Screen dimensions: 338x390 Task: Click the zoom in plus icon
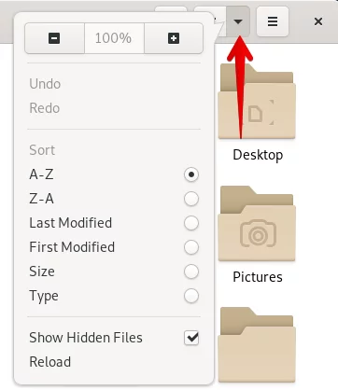(x=174, y=38)
